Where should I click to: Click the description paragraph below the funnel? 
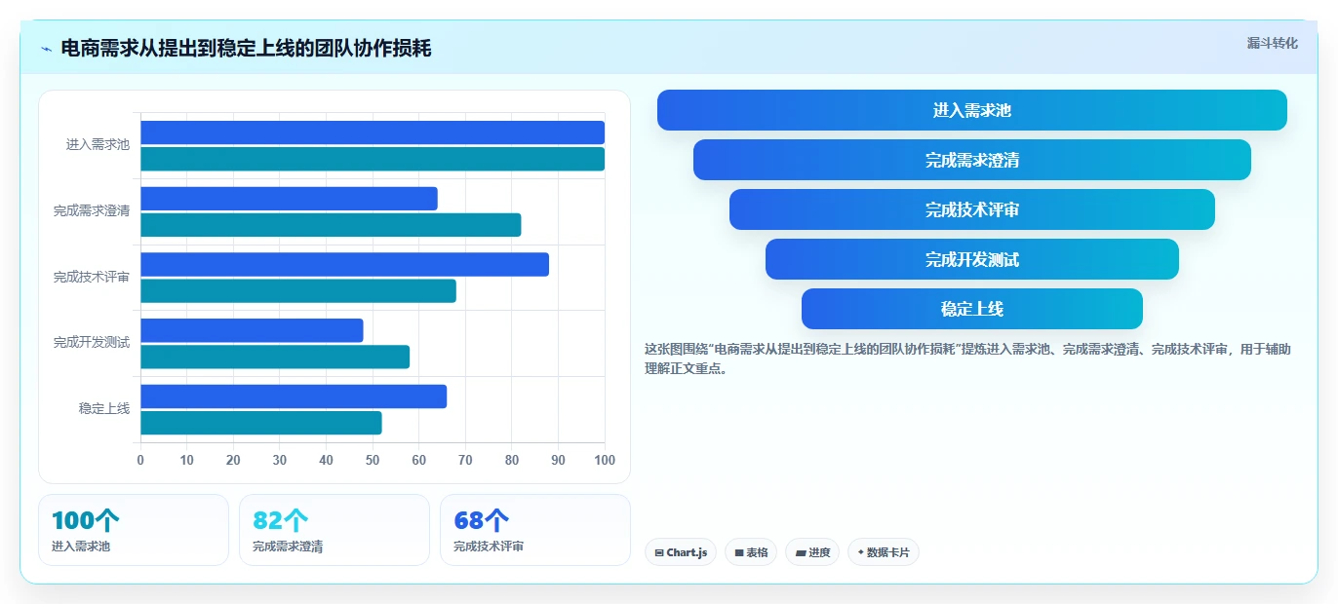967,359
